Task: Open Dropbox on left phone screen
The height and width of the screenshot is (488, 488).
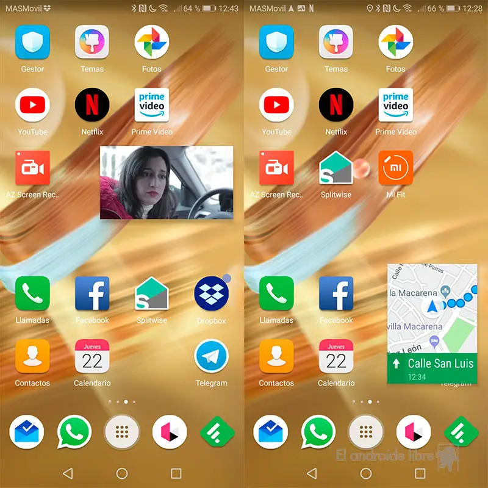Action: point(211,293)
